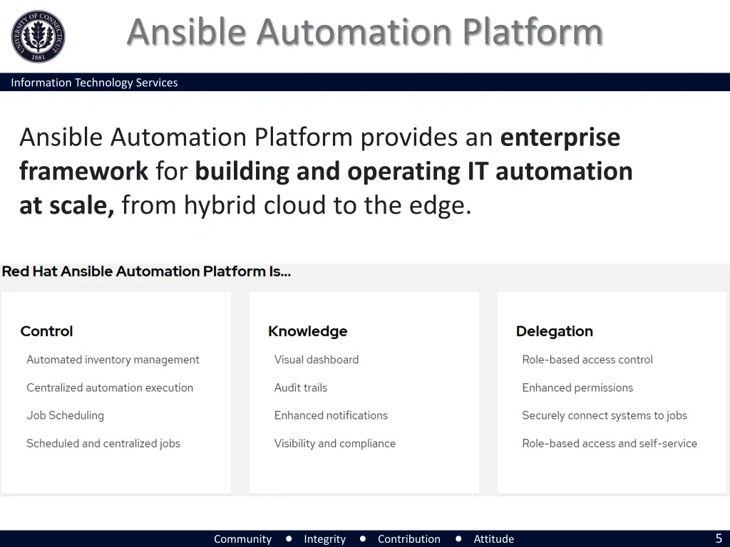Open the Role-based access and self-service entry
The width and height of the screenshot is (730, 547).
pyautogui.click(x=610, y=443)
